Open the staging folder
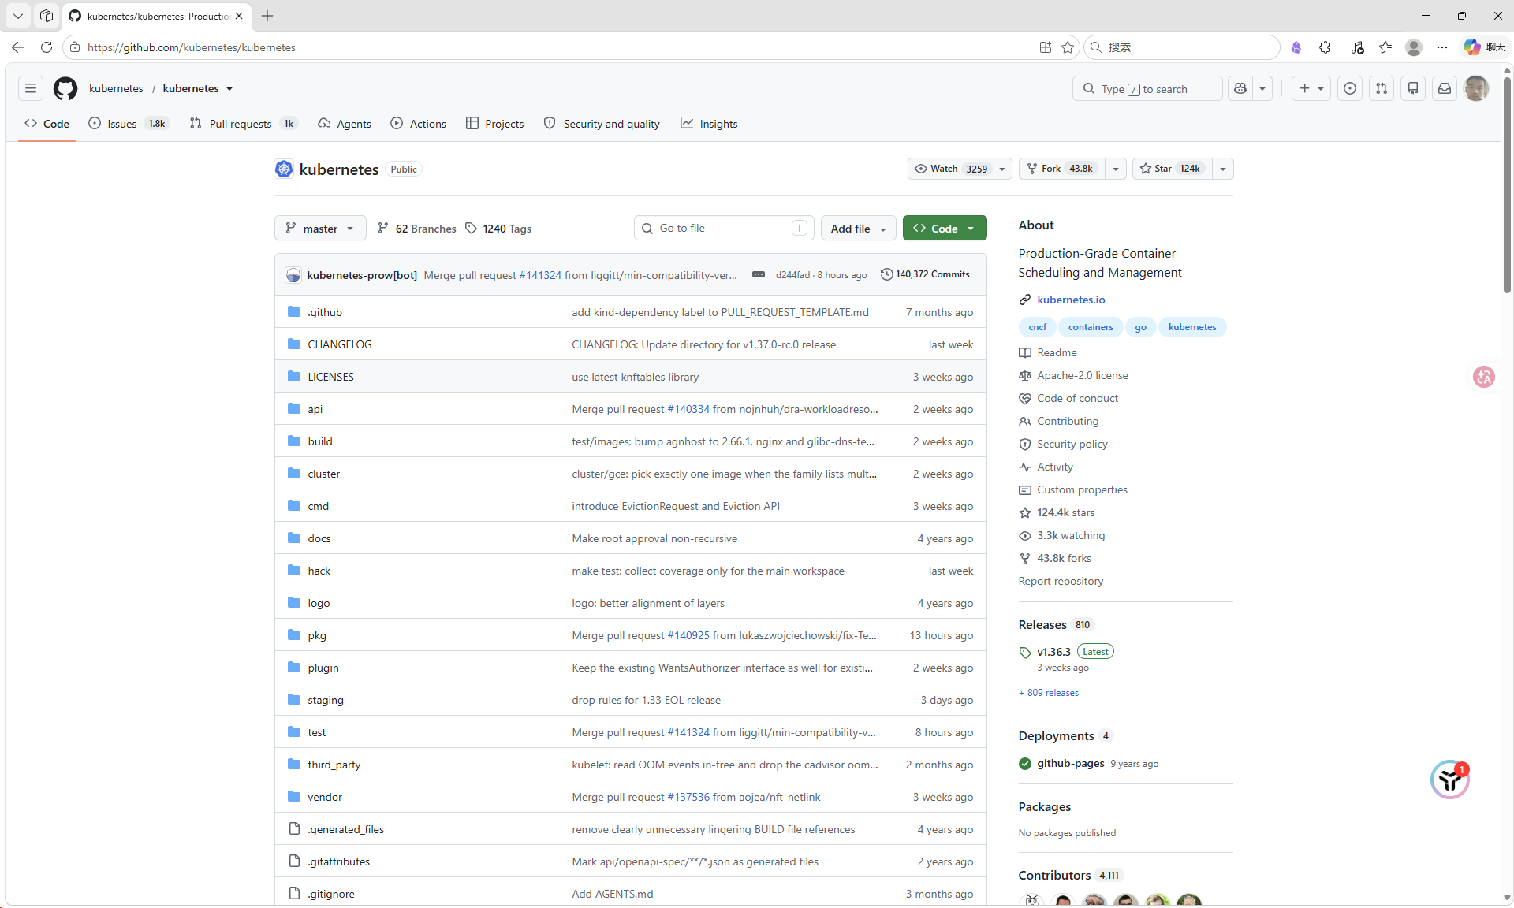Screen dimensions: 1514x908 (326, 700)
